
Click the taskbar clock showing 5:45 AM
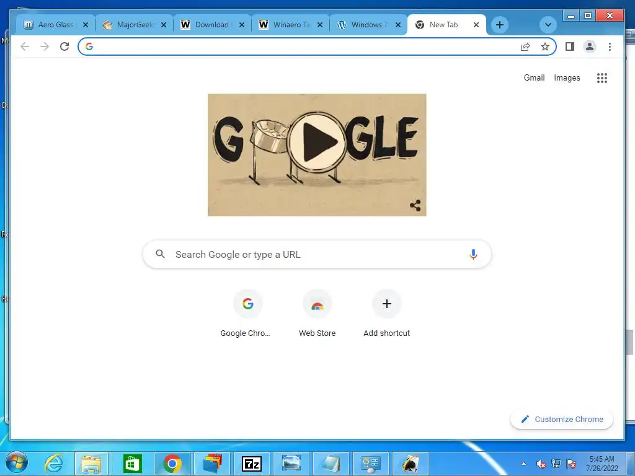pyautogui.click(x=602, y=464)
